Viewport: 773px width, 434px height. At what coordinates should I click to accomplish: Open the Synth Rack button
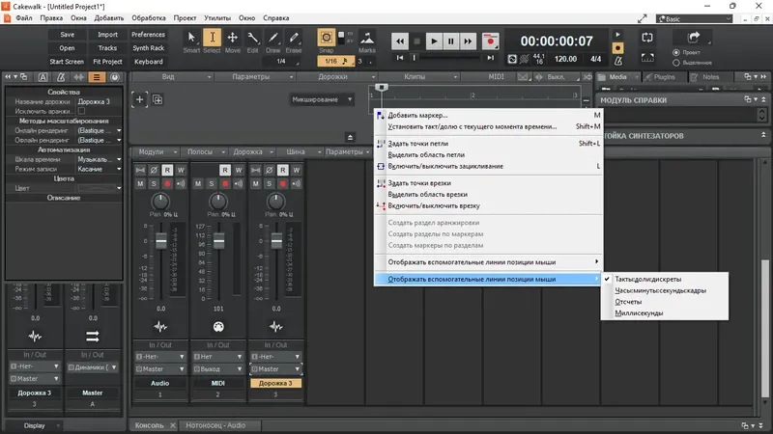(x=148, y=47)
